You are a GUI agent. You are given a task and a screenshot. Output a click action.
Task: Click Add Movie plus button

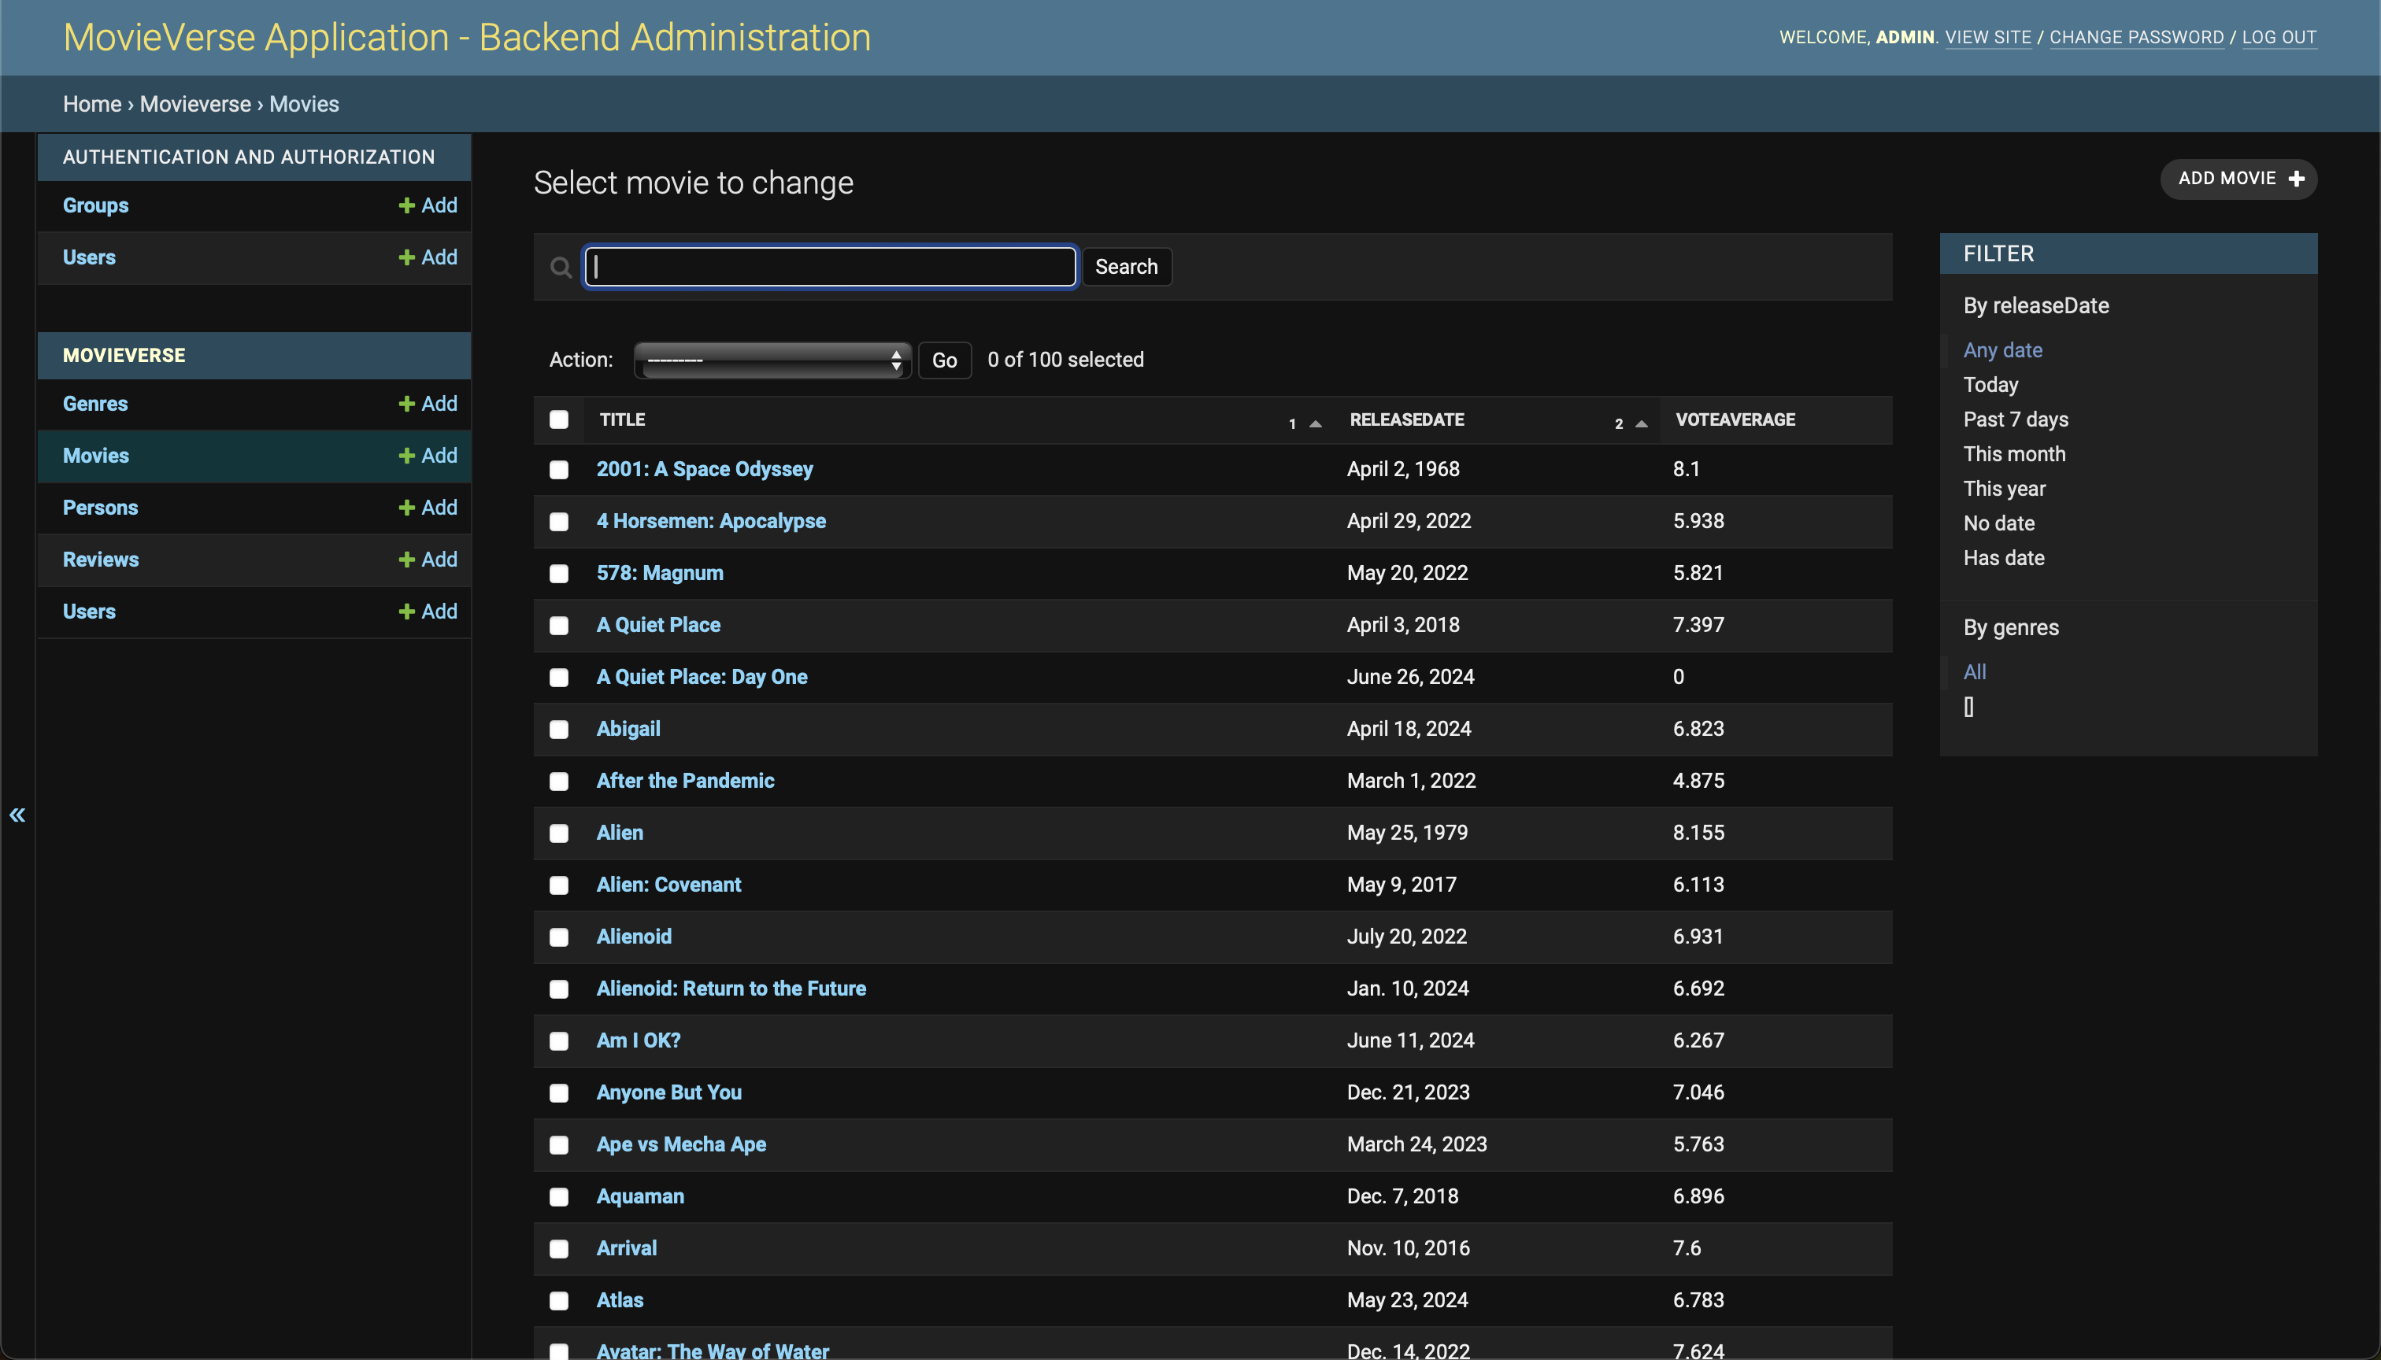click(x=2238, y=179)
